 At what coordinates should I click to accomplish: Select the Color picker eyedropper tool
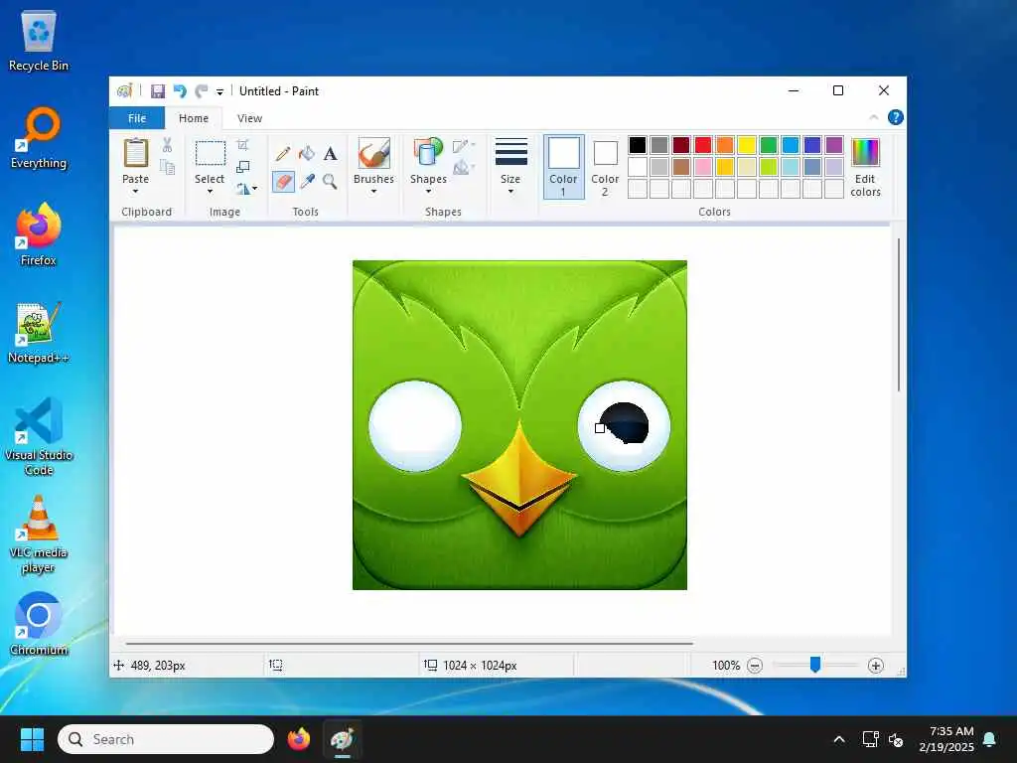coord(307,181)
